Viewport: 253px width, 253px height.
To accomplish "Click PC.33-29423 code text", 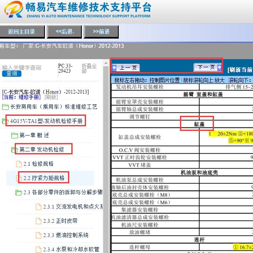I will [x=65, y=68].
